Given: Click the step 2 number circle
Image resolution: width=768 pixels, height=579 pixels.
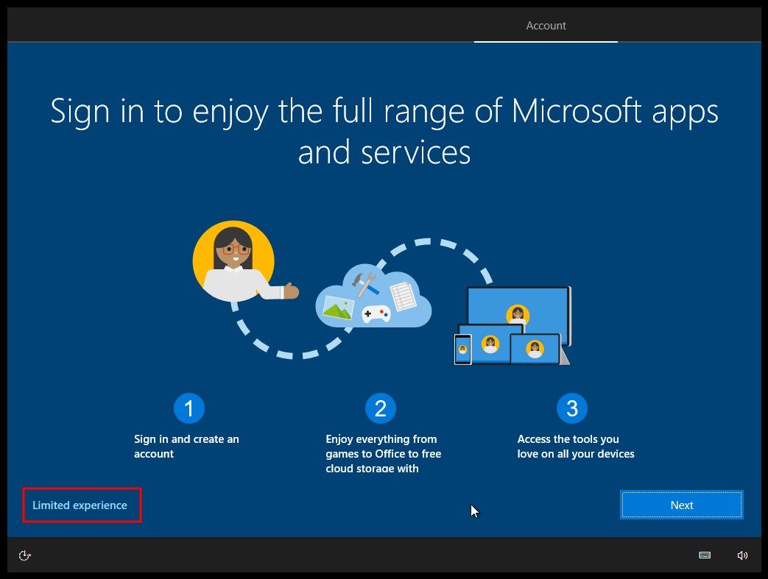Looking at the screenshot, I should 381,408.
